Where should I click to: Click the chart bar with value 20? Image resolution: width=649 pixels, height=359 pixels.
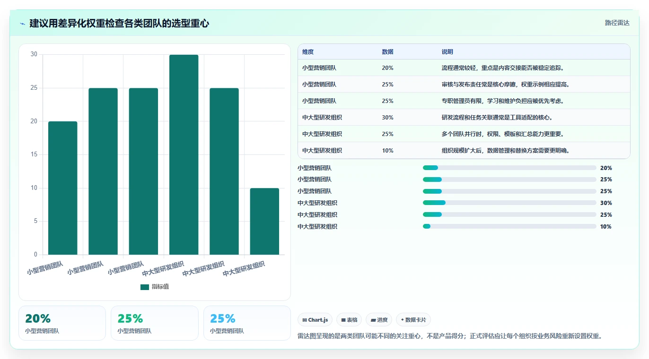click(63, 188)
